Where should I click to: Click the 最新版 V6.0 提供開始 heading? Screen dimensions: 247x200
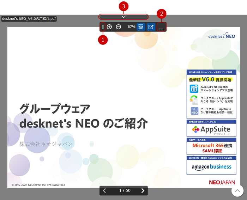coord(211,79)
